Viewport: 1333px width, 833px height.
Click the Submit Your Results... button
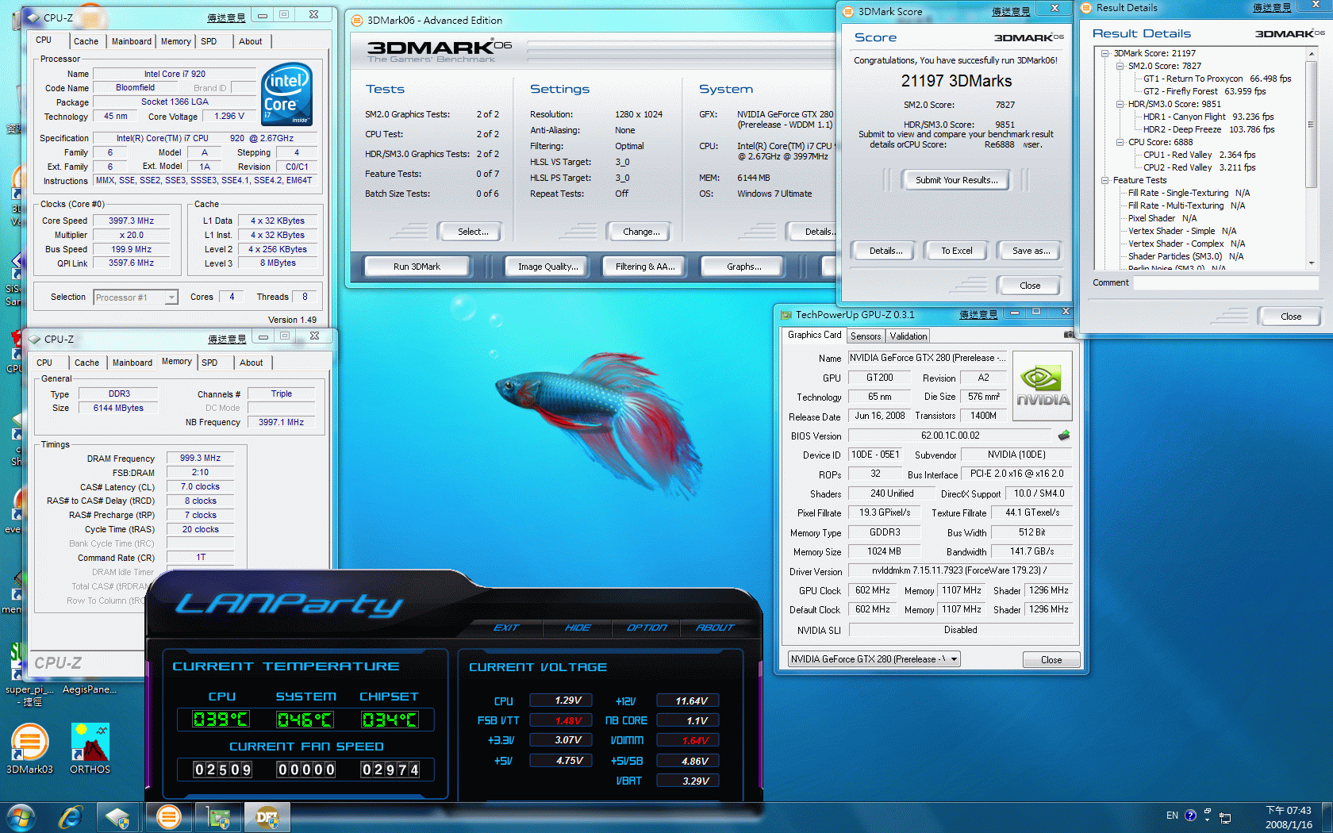(x=956, y=180)
